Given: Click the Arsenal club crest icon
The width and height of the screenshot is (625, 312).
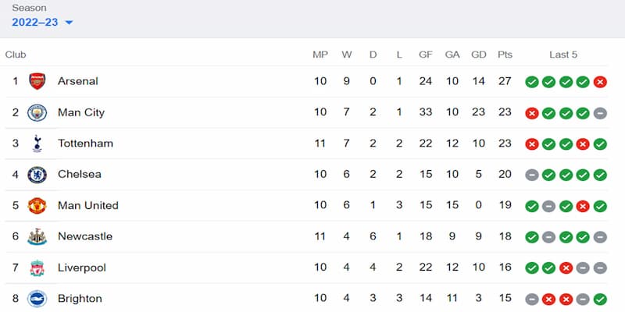Looking at the screenshot, I should pyautogui.click(x=37, y=81).
